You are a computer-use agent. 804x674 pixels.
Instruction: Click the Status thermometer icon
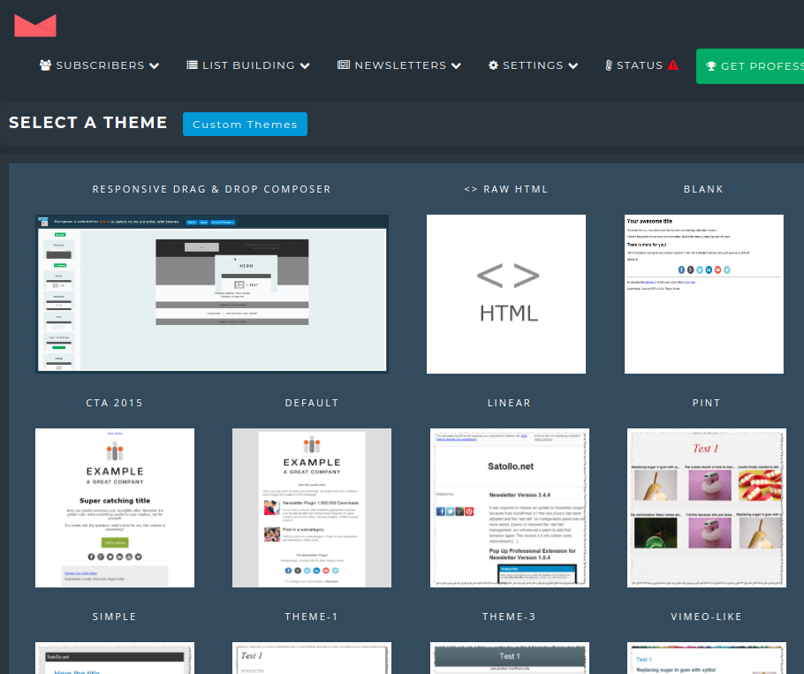(x=609, y=65)
